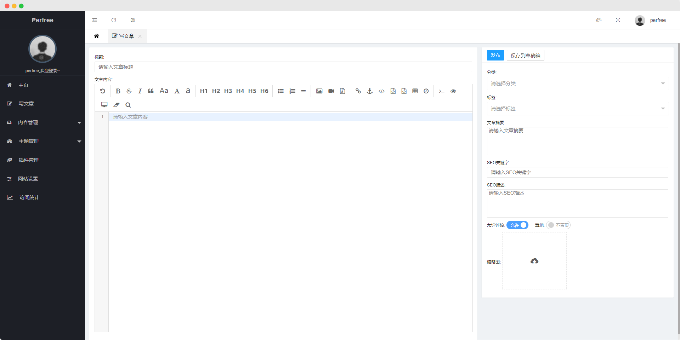Screen dimensions: 680x340
Task: Convert selection to lowercase a icon
Action: point(188,91)
